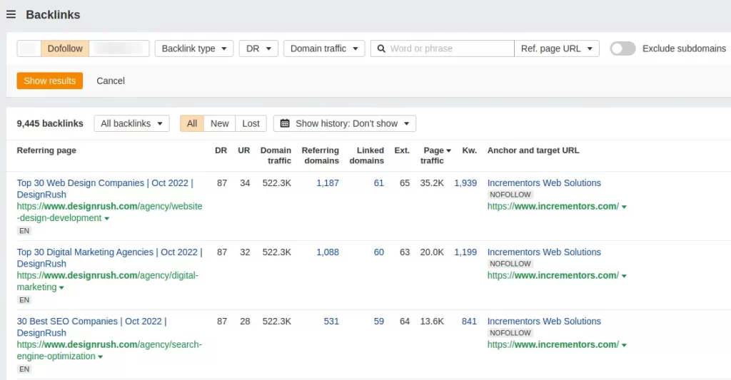Image resolution: width=731 pixels, height=380 pixels.
Task: Click keywords value 841
Action: 470,322
